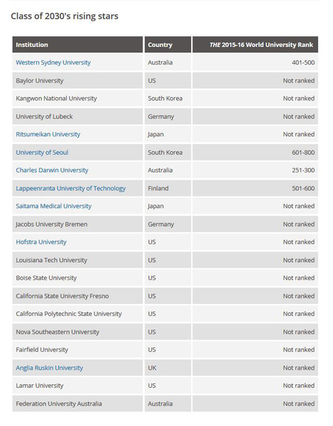Viewport: 333px width, 426px height.
Task: Open the Saitama Medical University link
Action: click(53, 206)
